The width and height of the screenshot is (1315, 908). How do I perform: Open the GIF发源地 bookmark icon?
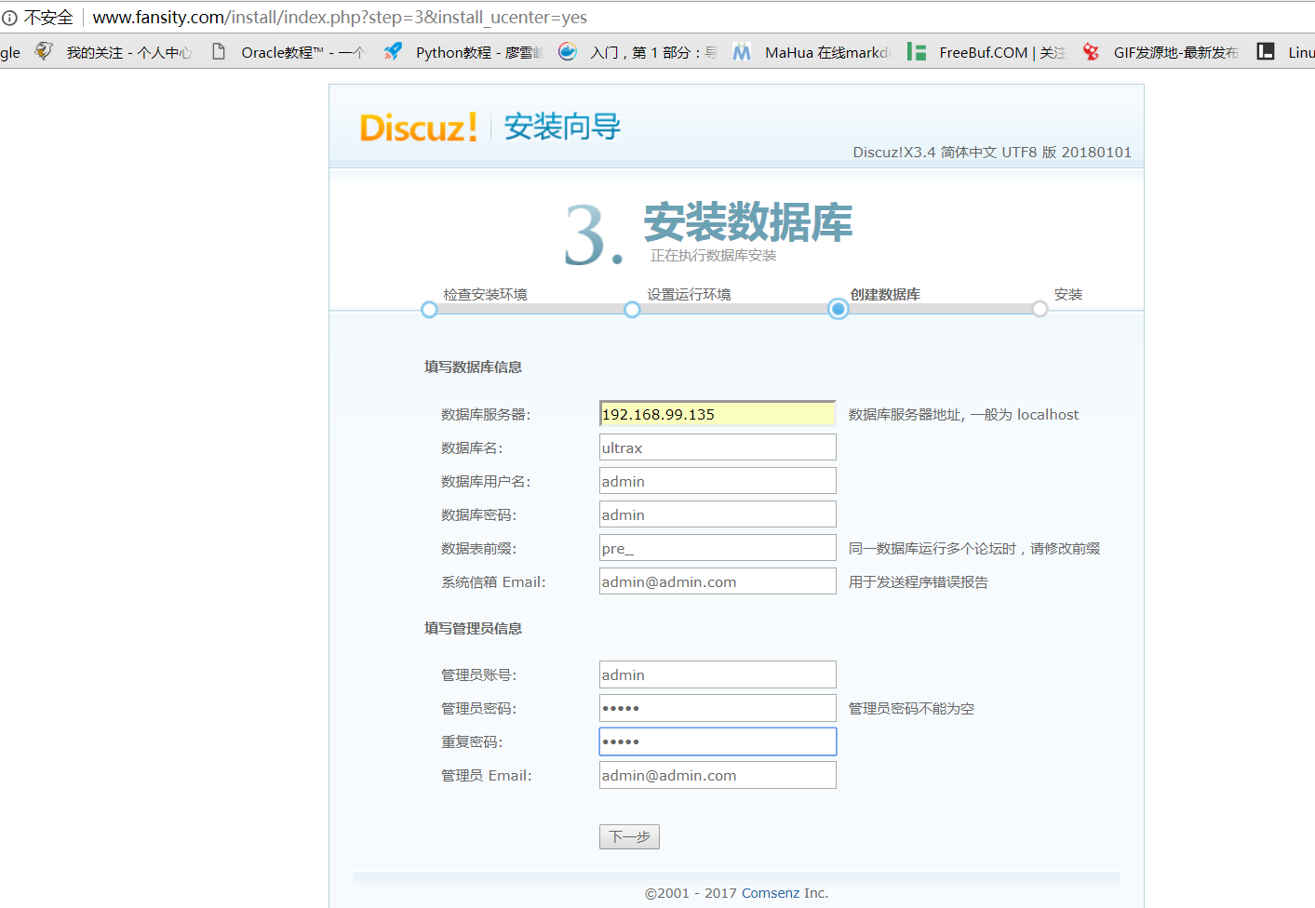pyautogui.click(x=1091, y=52)
